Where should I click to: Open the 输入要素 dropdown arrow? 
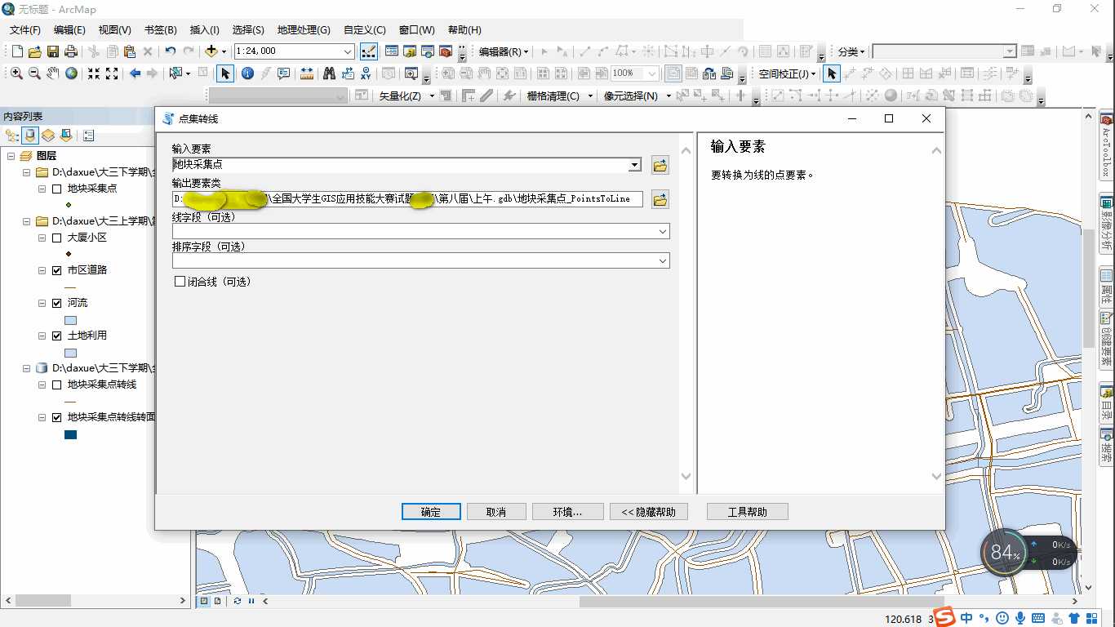point(635,165)
